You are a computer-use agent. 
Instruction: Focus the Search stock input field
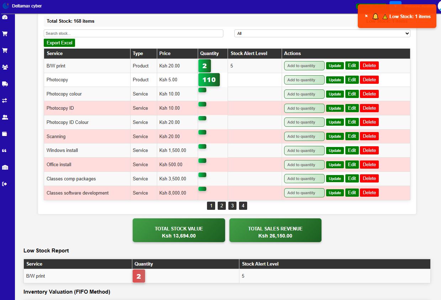coord(133,33)
